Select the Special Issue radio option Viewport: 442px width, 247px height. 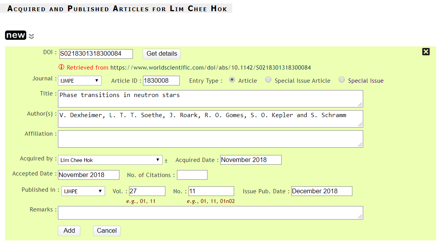342,80
